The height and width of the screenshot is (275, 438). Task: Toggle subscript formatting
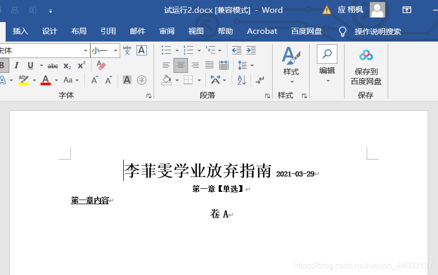pyautogui.click(x=67, y=66)
